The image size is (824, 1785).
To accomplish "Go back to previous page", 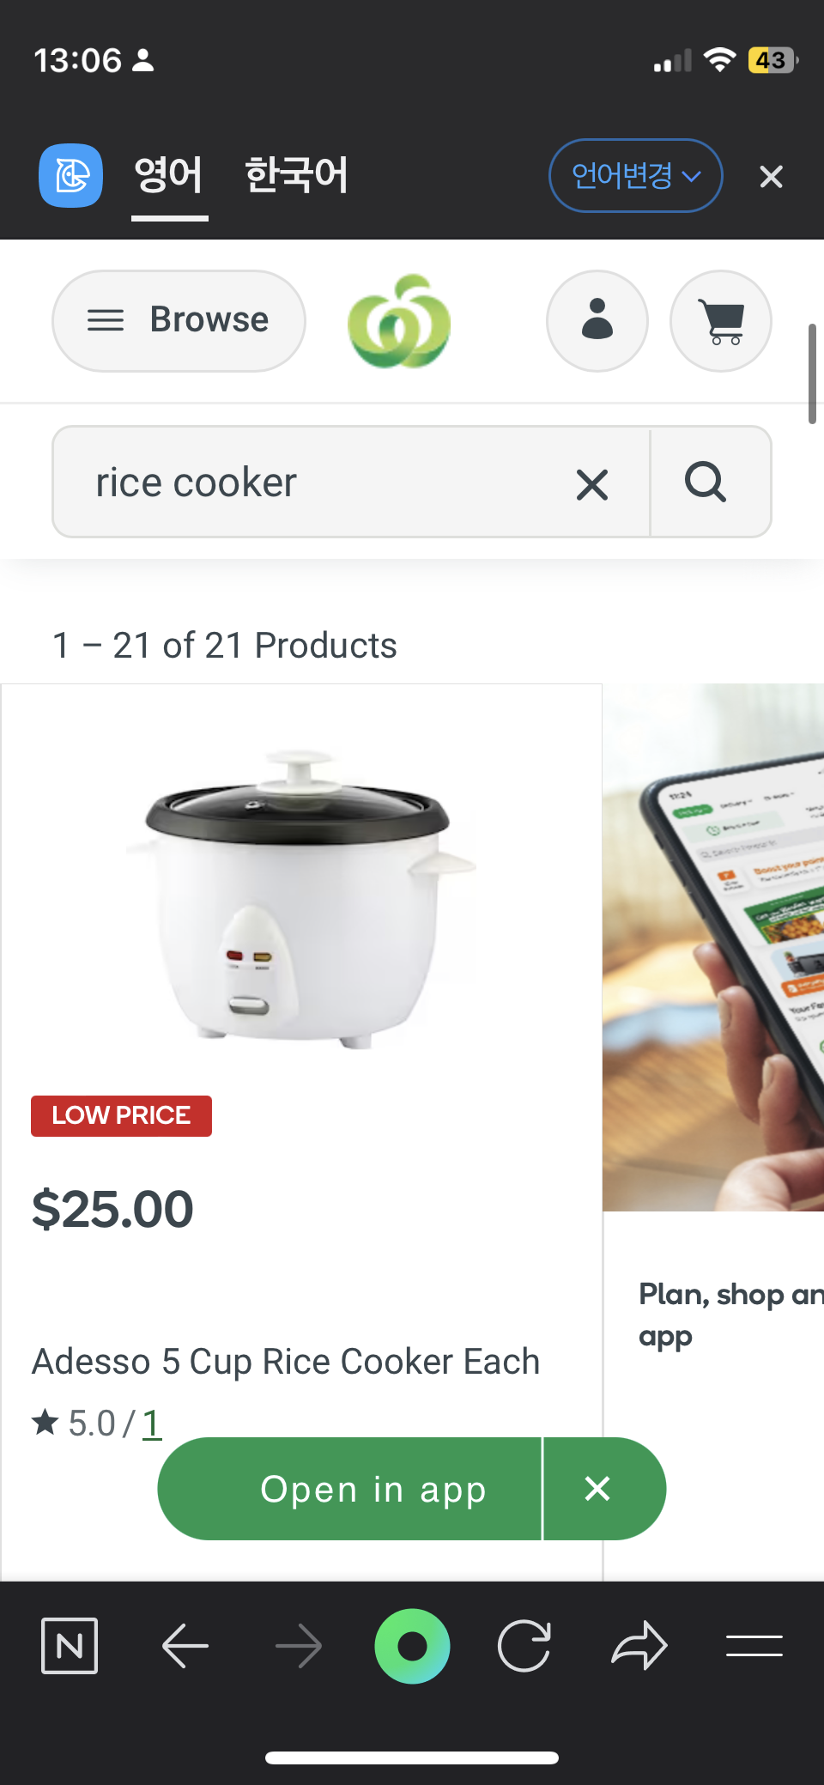I will click(185, 1646).
